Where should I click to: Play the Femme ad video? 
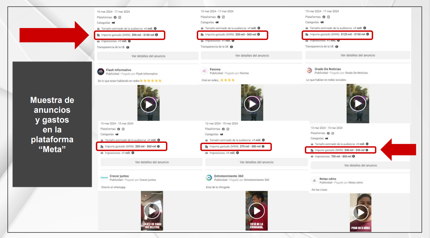click(x=252, y=104)
